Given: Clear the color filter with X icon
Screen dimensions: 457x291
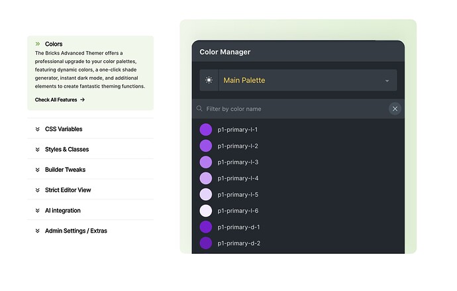Looking at the screenshot, I should [395, 109].
